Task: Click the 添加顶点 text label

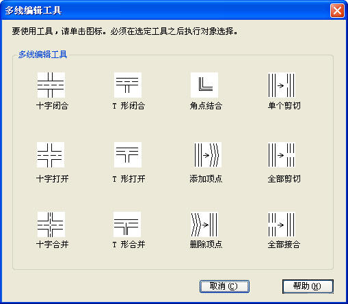Action: tap(206, 179)
